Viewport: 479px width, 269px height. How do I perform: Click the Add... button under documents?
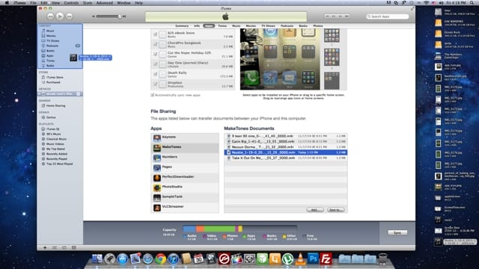[314, 210]
